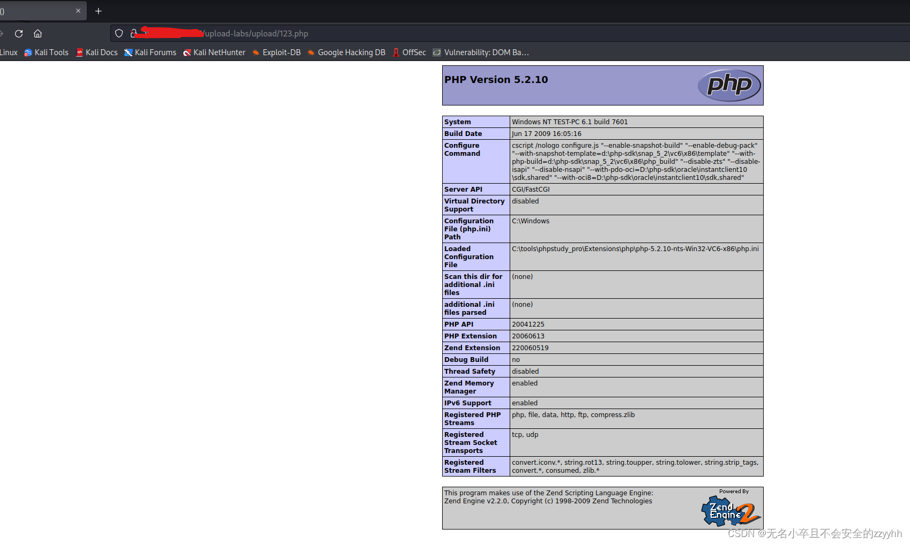Viewport: 910px width, 544px height.
Task: Click 'Registered Stream Filters' row label
Action: point(470,466)
